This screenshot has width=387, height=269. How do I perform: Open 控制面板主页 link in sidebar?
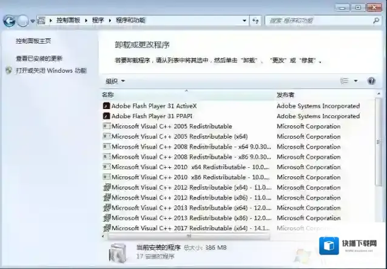tap(33, 41)
